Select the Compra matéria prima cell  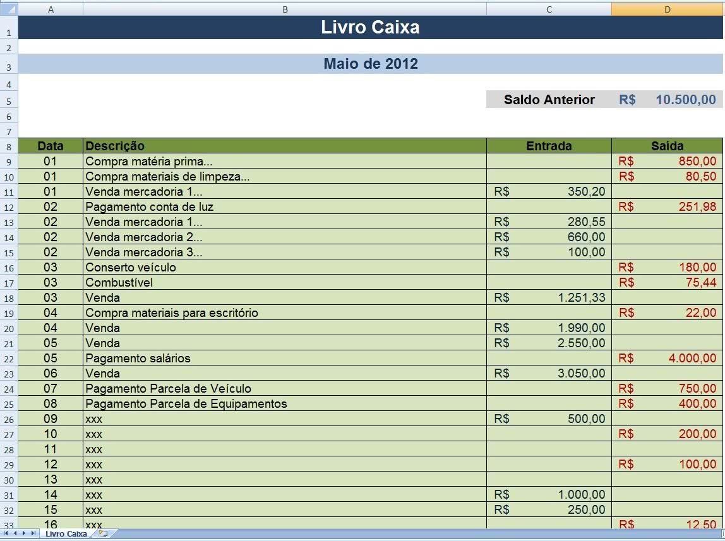[x=285, y=161]
